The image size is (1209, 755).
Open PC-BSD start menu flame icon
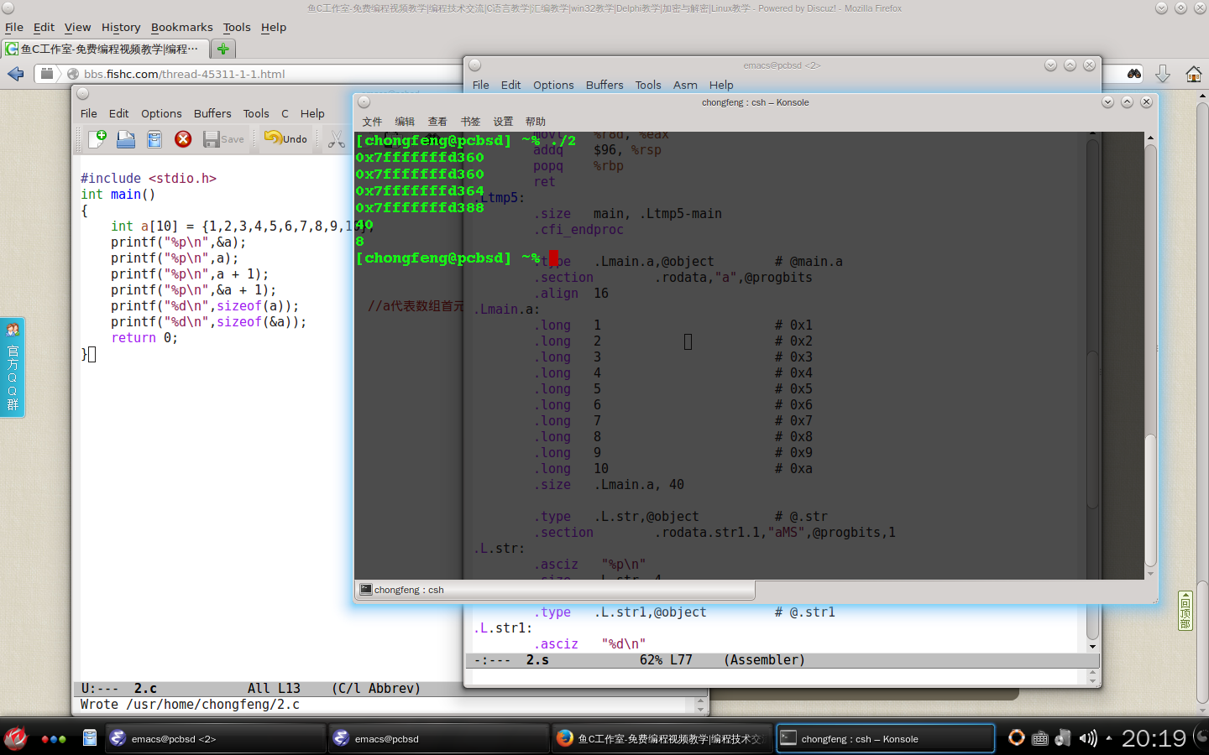pyautogui.click(x=15, y=738)
